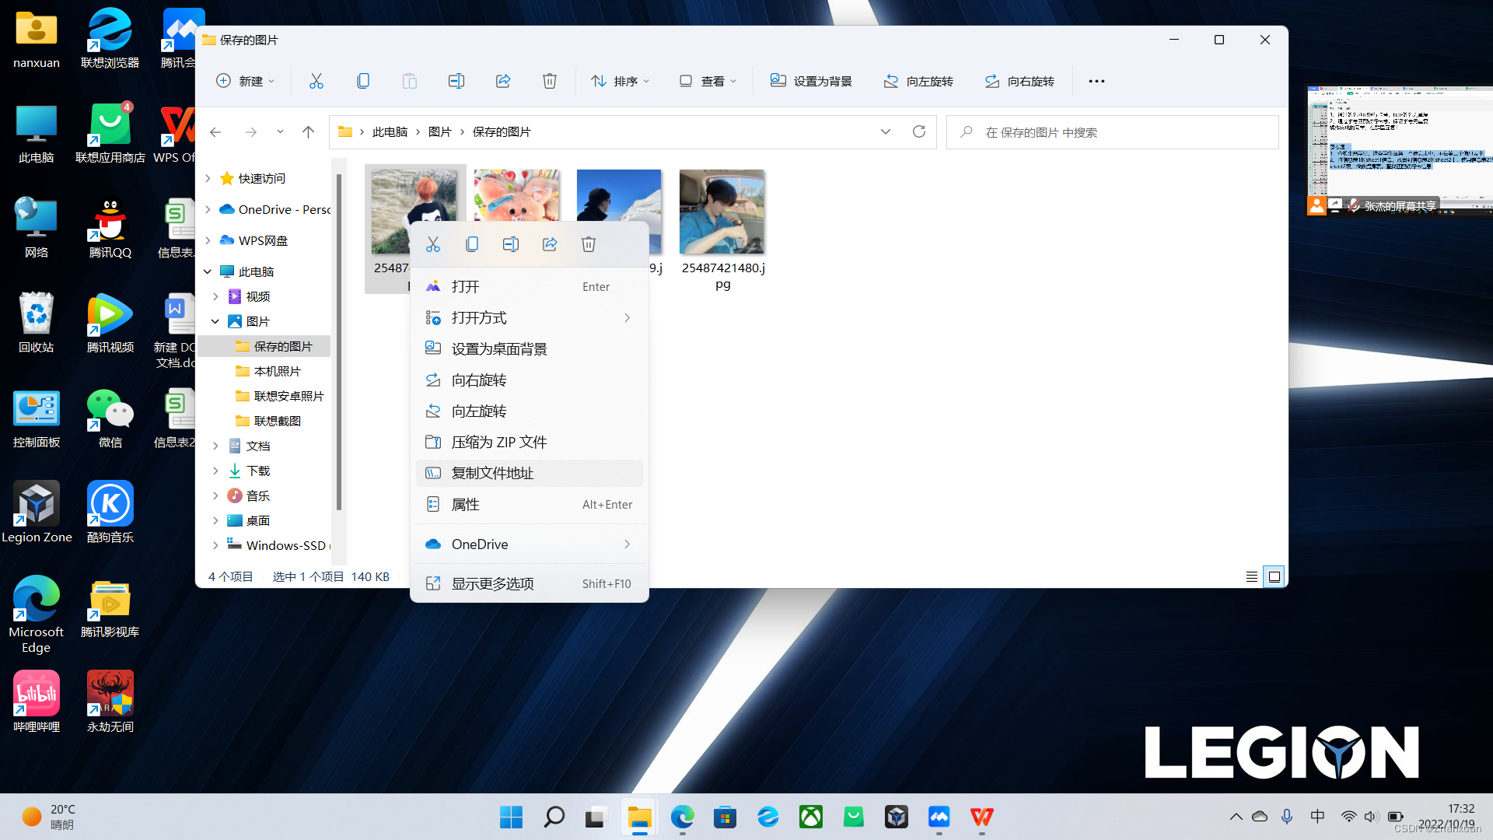Image resolution: width=1493 pixels, height=840 pixels.
Task: Collapse the 图片 tree node
Action: point(215,321)
